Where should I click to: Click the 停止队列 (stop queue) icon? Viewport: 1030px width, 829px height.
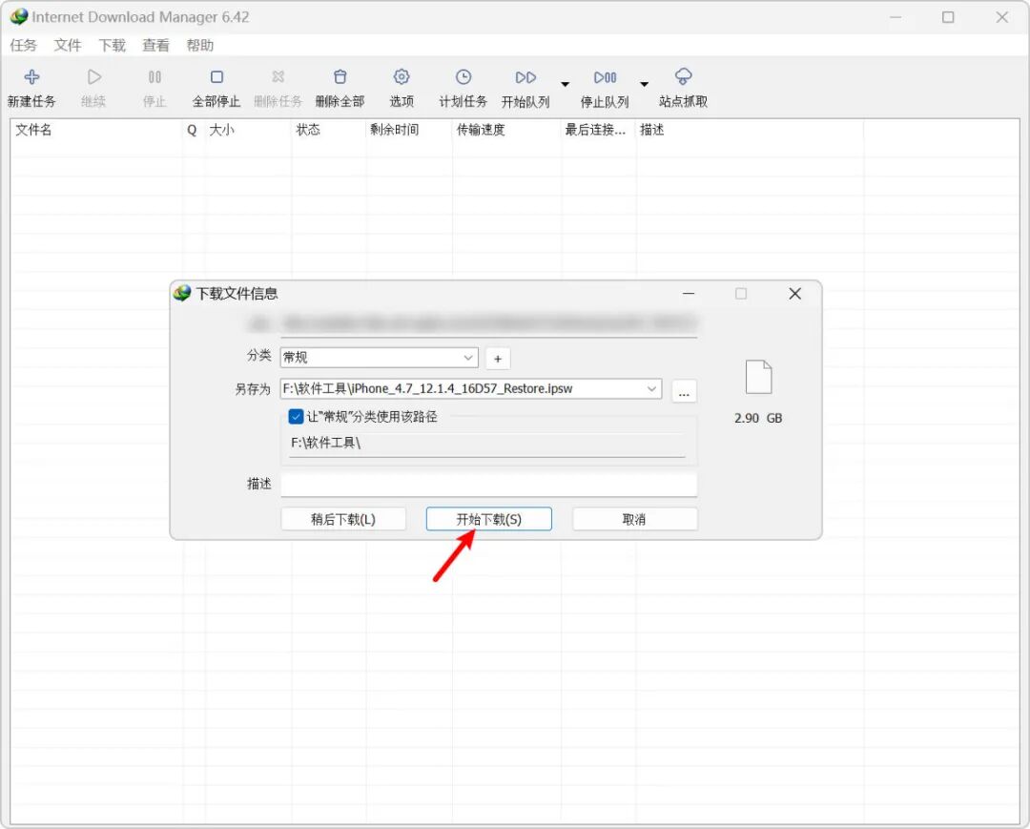[605, 77]
